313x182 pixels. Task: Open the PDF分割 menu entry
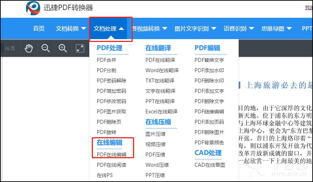(106, 70)
